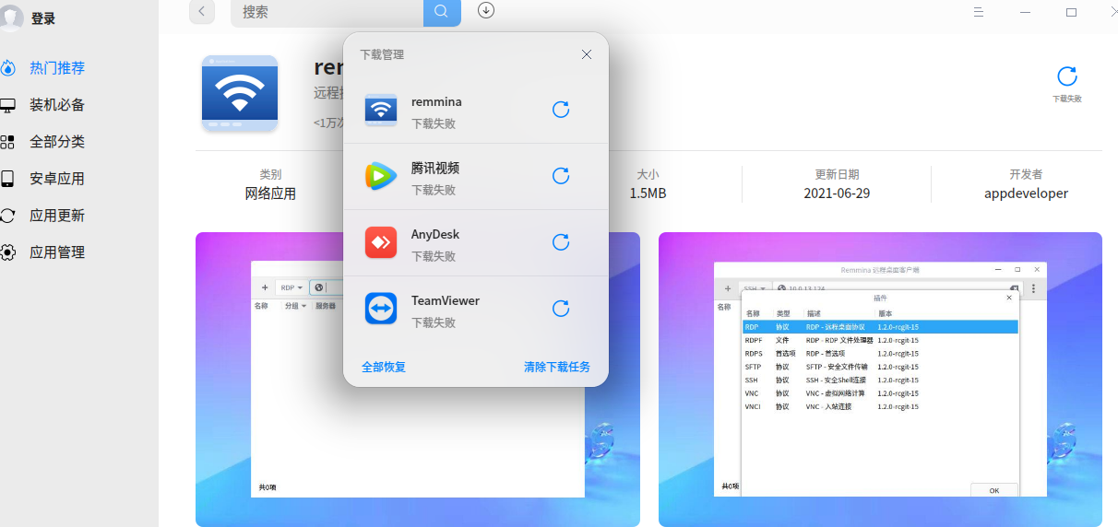Click the 开发者 label

point(1026,174)
